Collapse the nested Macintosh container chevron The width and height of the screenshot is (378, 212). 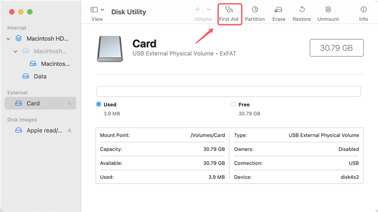16,51
